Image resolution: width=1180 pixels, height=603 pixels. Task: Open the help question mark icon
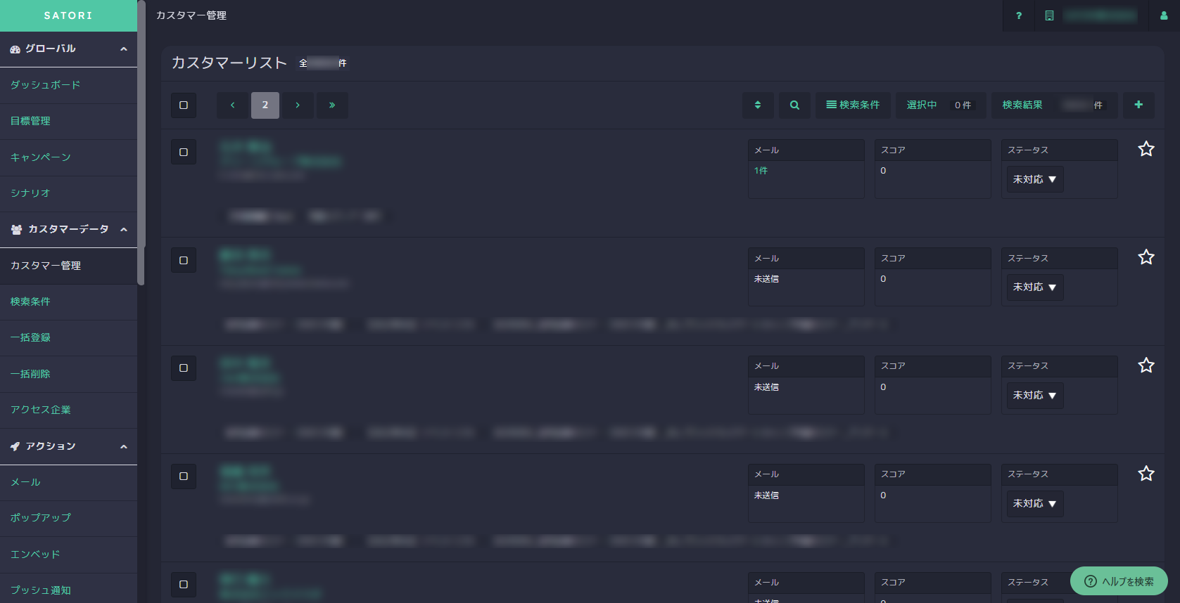[x=1018, y=15]
